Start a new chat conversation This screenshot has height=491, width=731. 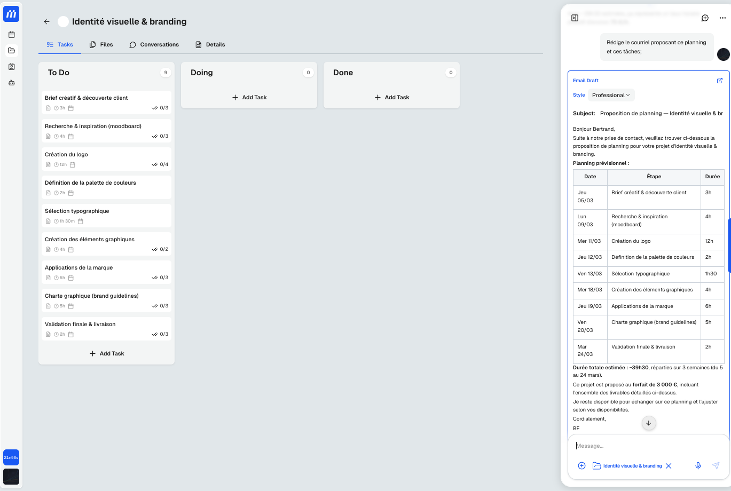click(x=705, y=18)
